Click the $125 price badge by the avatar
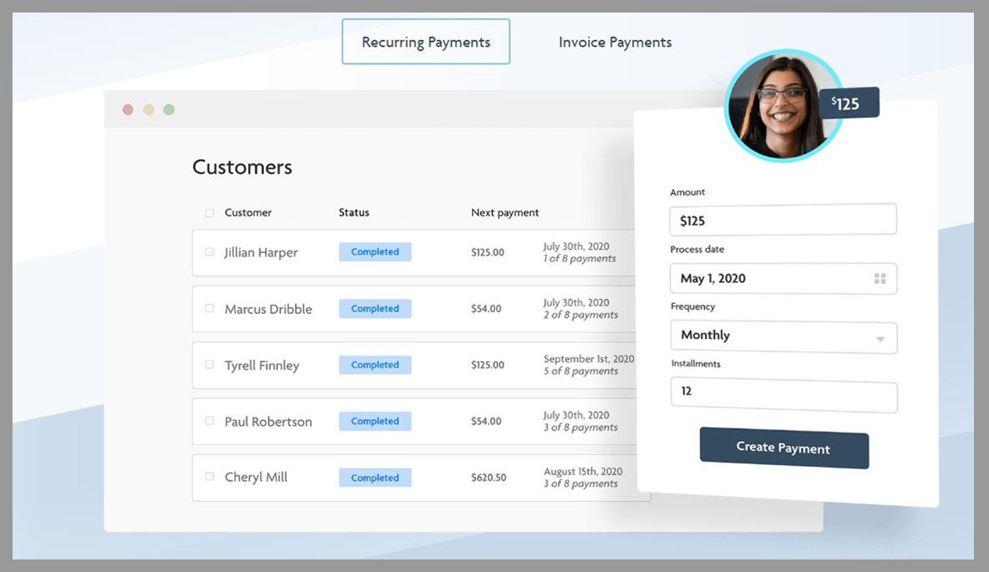989x572 pixels. point(849,103)
